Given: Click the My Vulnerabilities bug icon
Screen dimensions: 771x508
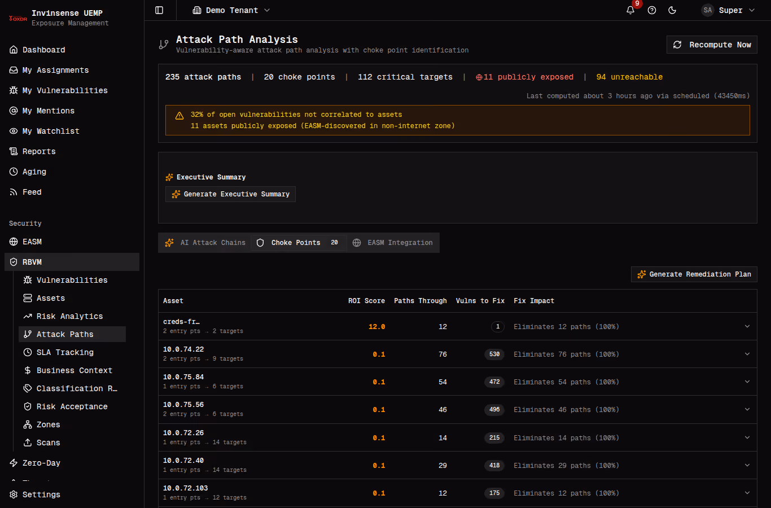Looking at the screenshot, I should coord(14,90).
